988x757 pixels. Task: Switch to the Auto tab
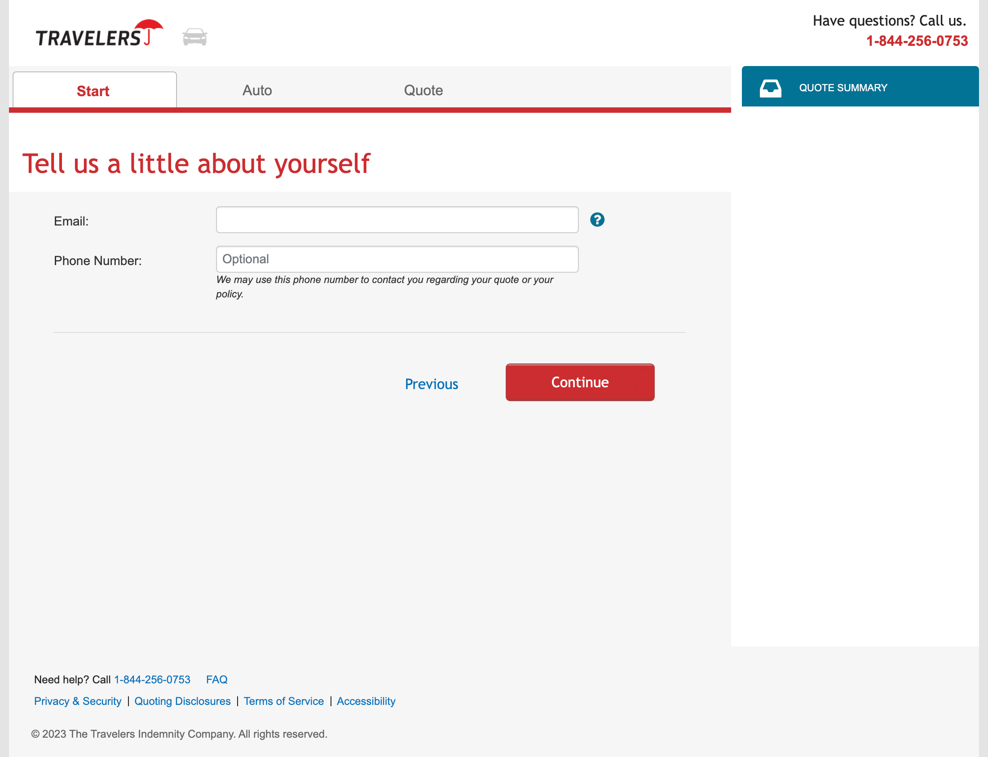click(257, 90)
